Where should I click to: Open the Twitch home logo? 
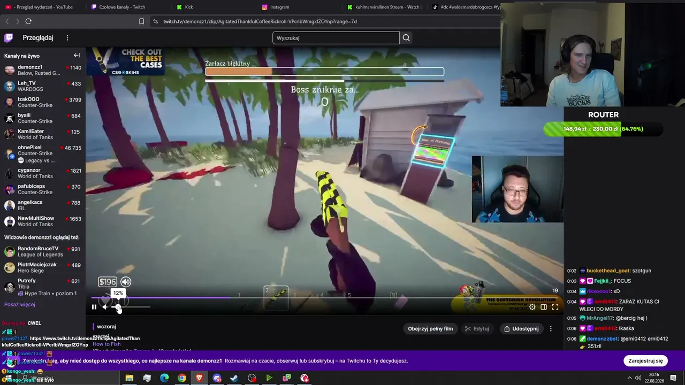pyautogui.click(x=9, y=38)
